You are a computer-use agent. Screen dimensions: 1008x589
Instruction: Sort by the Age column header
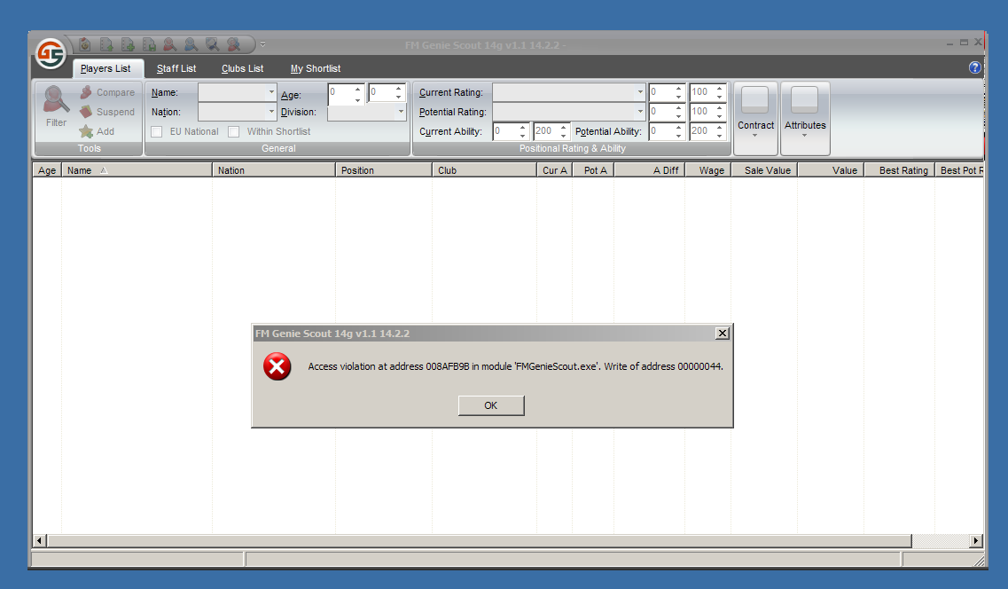pos(47,170)
